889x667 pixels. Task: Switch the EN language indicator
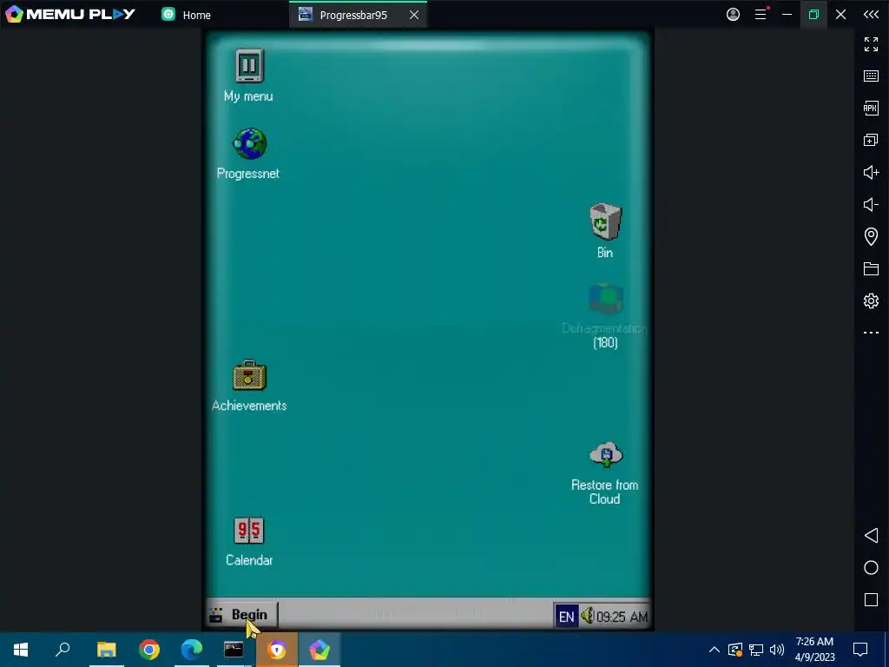coord(566,617)
